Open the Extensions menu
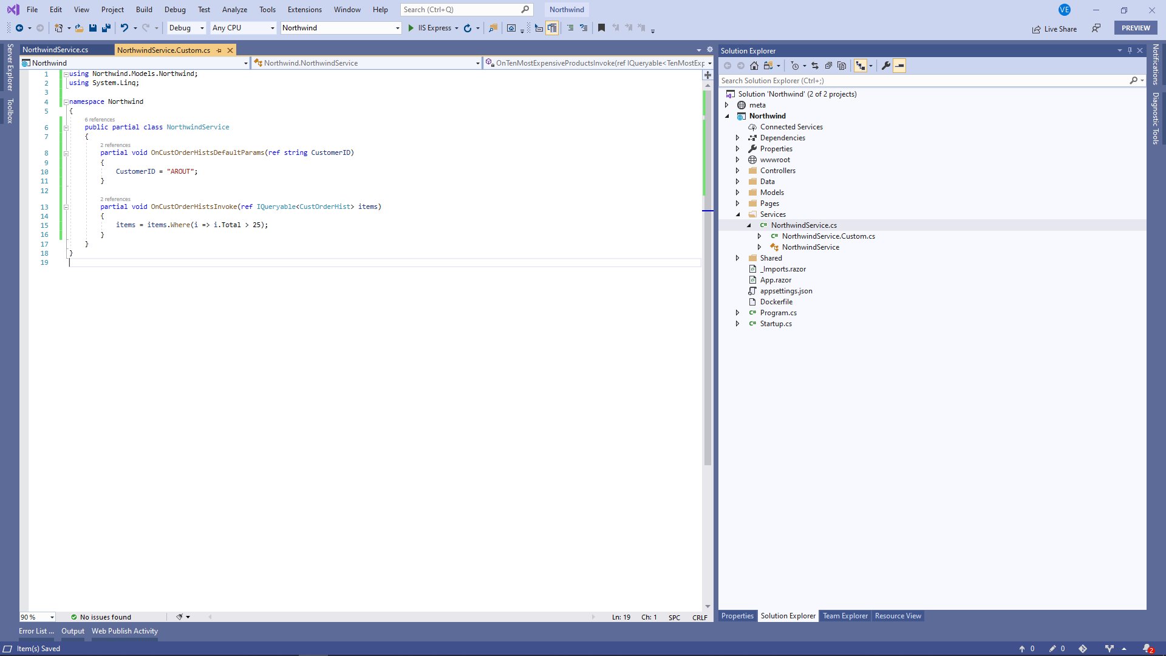 pos(305,10)
